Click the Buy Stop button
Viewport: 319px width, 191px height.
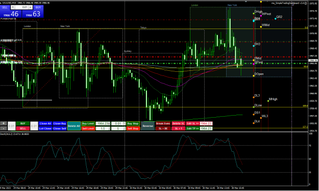(x=133, y=123)
